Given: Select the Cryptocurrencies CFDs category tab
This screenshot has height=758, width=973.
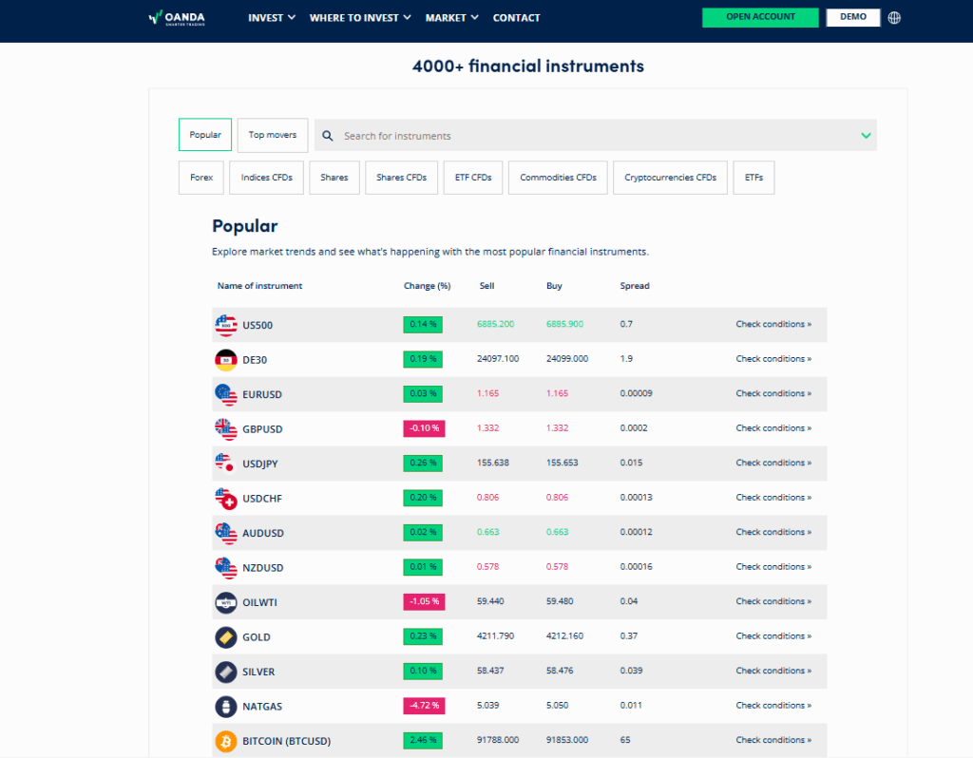Looking at the screenshot, I should [x=671, y=178].
